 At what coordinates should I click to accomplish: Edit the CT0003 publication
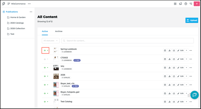[x=181, y=59]
